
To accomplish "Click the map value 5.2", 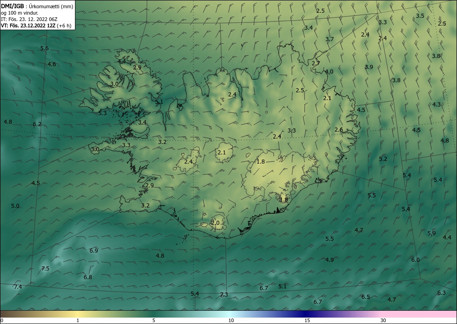I will pyautogui.click(x=383, y=159).
